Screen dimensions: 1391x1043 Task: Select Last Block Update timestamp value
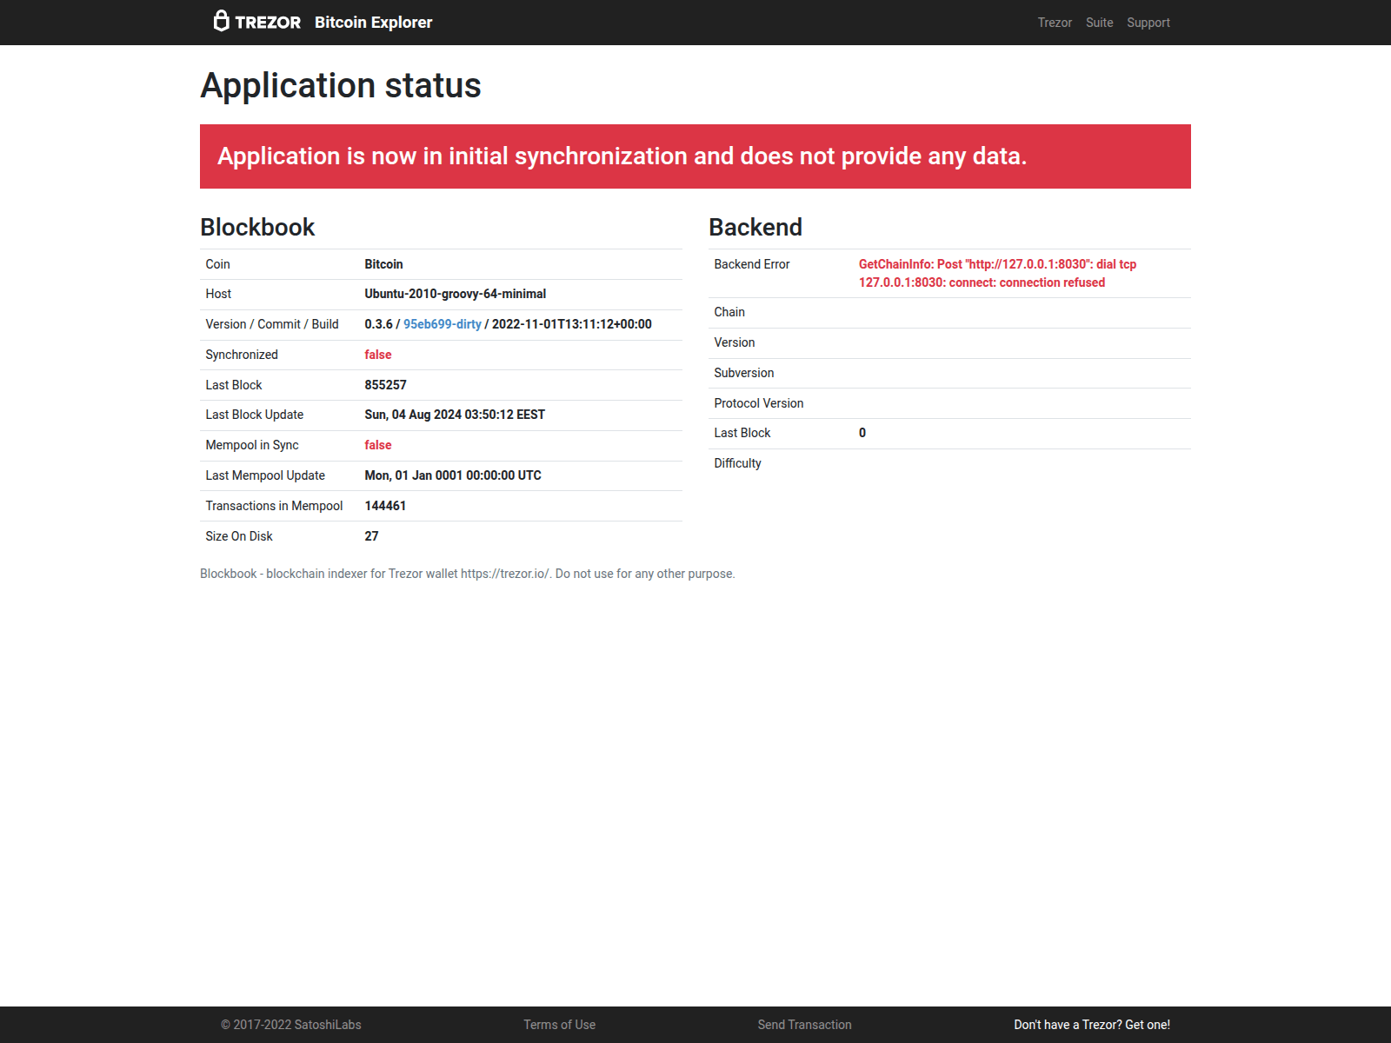pos(455,415)
